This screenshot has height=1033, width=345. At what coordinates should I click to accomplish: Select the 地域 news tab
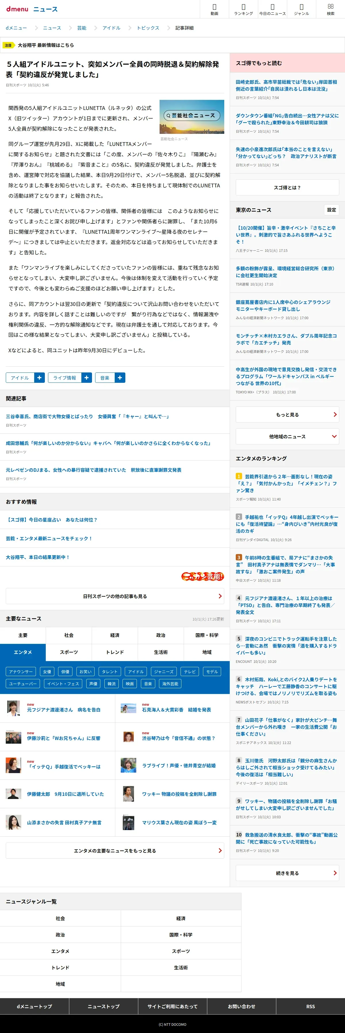point(207,652)
